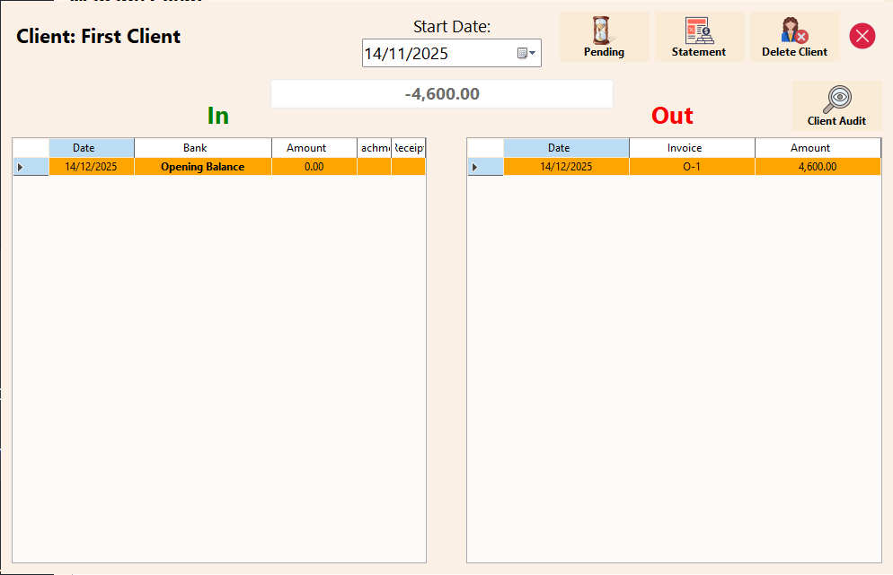Select the O-1 invoice row in the Out grid
Viewport: 893px width, 575px height.
tap(692, 166)
